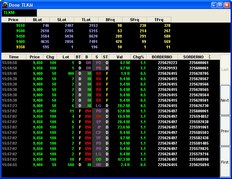232x179 pixels.
Task: Click the trades table Price column header
Action: 35,57
